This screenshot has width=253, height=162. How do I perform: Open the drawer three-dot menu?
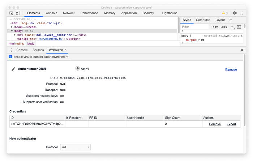pyautogui.click(x=11, y=50)
